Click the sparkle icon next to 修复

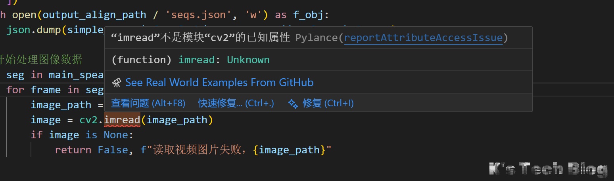coord(293,104)
